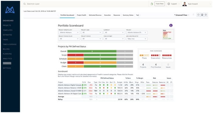Open the Fixed or T&M dropdown
Image resolution: width=213 pixels, height=113 pixels.
click(114, 39)
